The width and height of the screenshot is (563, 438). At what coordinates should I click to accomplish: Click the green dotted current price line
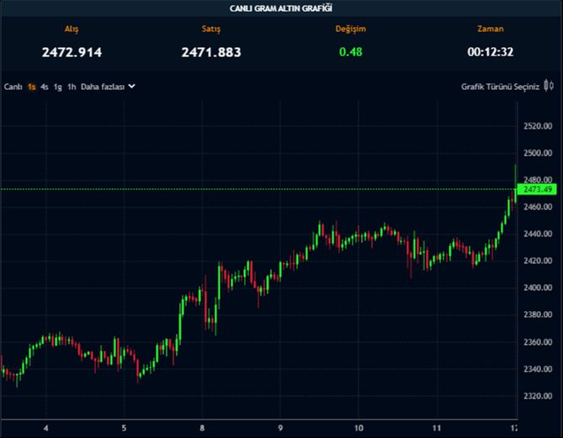(x=252, y=189)
